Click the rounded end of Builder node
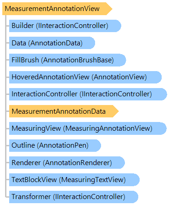This screenshot has width=175, height=205. (x=118, y=26)
